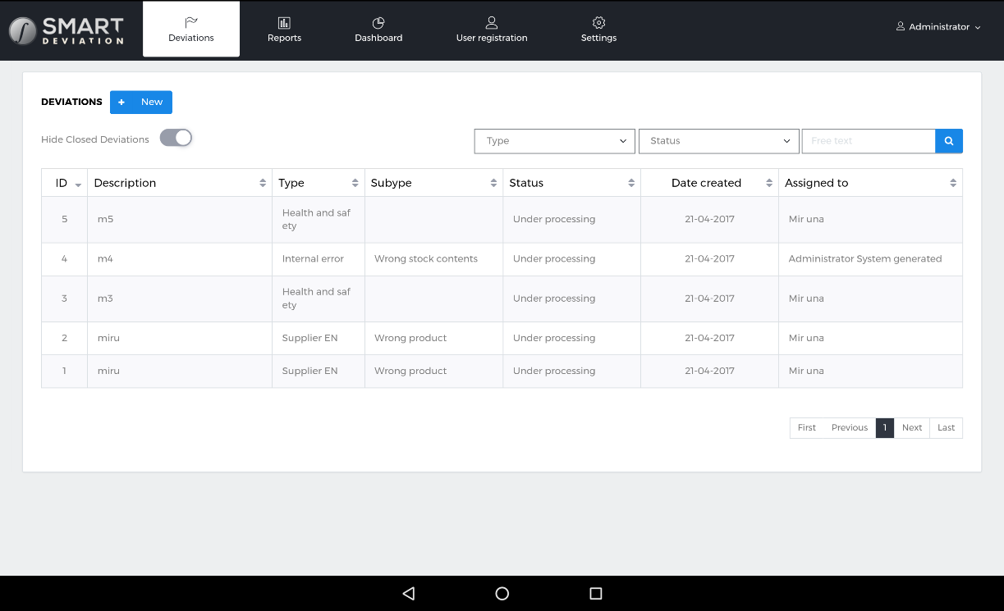Toggle the Hide Closed Deviations switch
The width and height of the screenshot is (1004, 611).
176,138
